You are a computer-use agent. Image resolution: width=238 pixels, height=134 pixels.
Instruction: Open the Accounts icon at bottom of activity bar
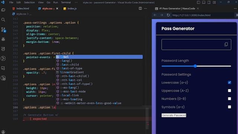3,131
